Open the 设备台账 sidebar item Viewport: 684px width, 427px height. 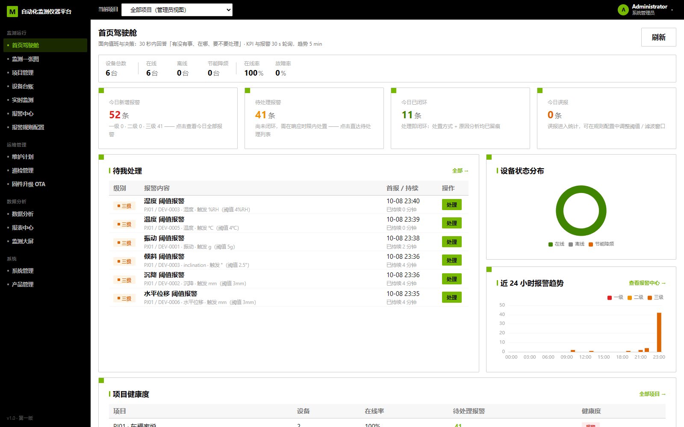pos(45,86)
